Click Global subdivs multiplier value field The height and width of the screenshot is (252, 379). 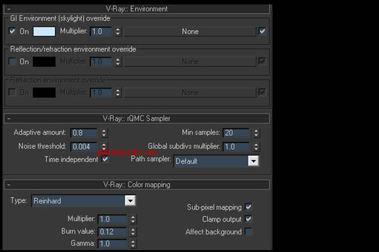pyautogui.click(x=236, y=147)
